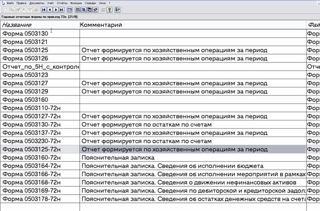The height and width of the screenshot is (211, 320).
Task: Select the row Форма 0503130
Action: (39, 33)
